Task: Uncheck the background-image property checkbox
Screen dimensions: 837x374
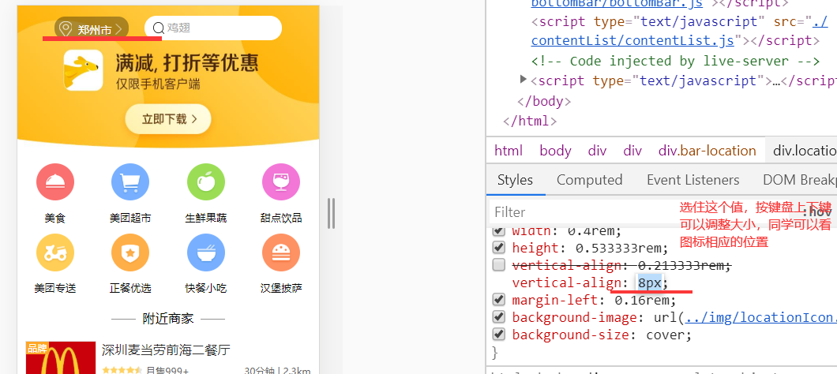Action: pyautogui.click(x=498, y=317)
